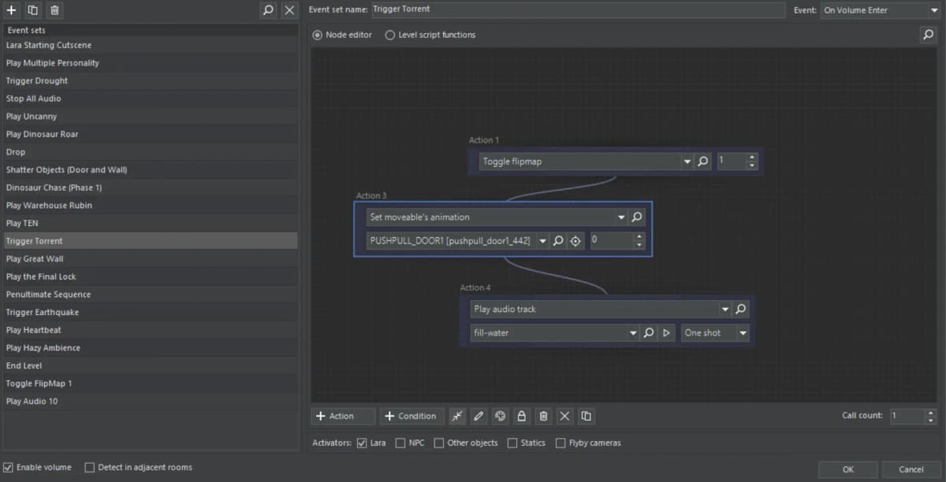946x482 pixels.
Task: Open the Toggle flipmap function dropdown
Action: [x=687, y=161]
